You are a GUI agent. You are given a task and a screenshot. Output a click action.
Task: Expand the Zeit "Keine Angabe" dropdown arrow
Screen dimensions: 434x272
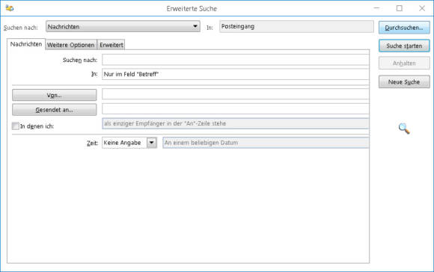[152, 143]
